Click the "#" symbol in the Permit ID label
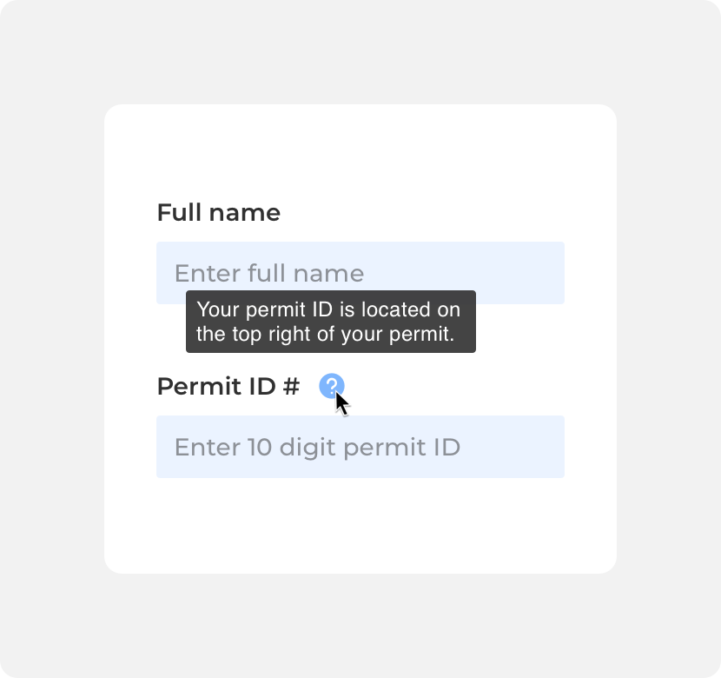721x678 pixels. (x=291, y=387)
